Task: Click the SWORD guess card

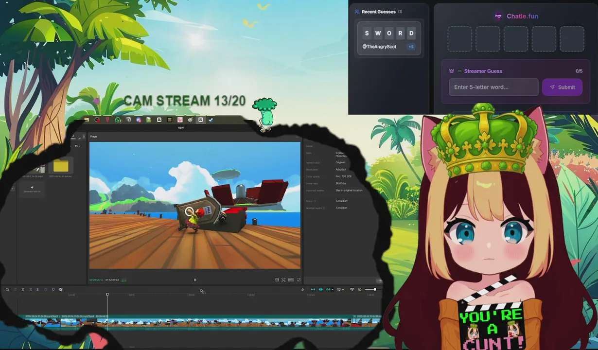Action: 389,38
